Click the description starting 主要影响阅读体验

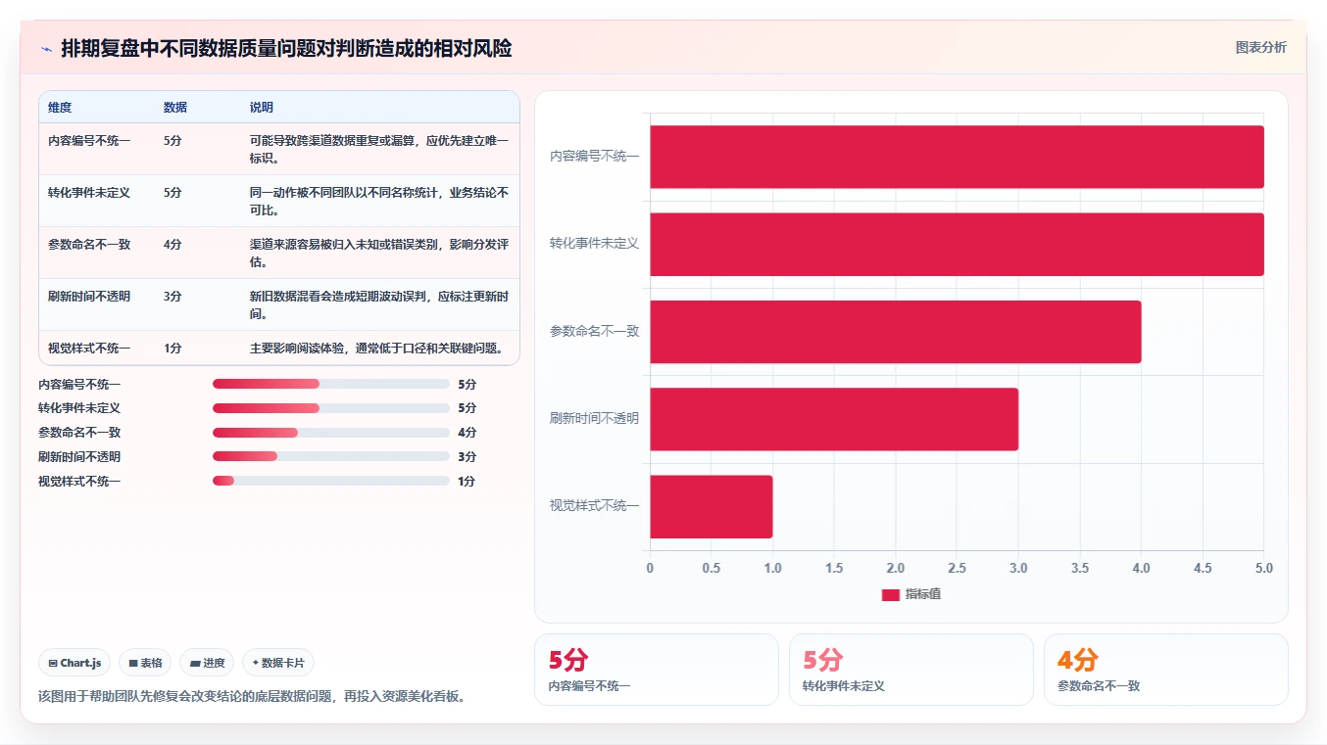coord(376,349)
